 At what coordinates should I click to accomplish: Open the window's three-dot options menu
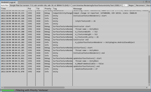[x=143, y=2]
